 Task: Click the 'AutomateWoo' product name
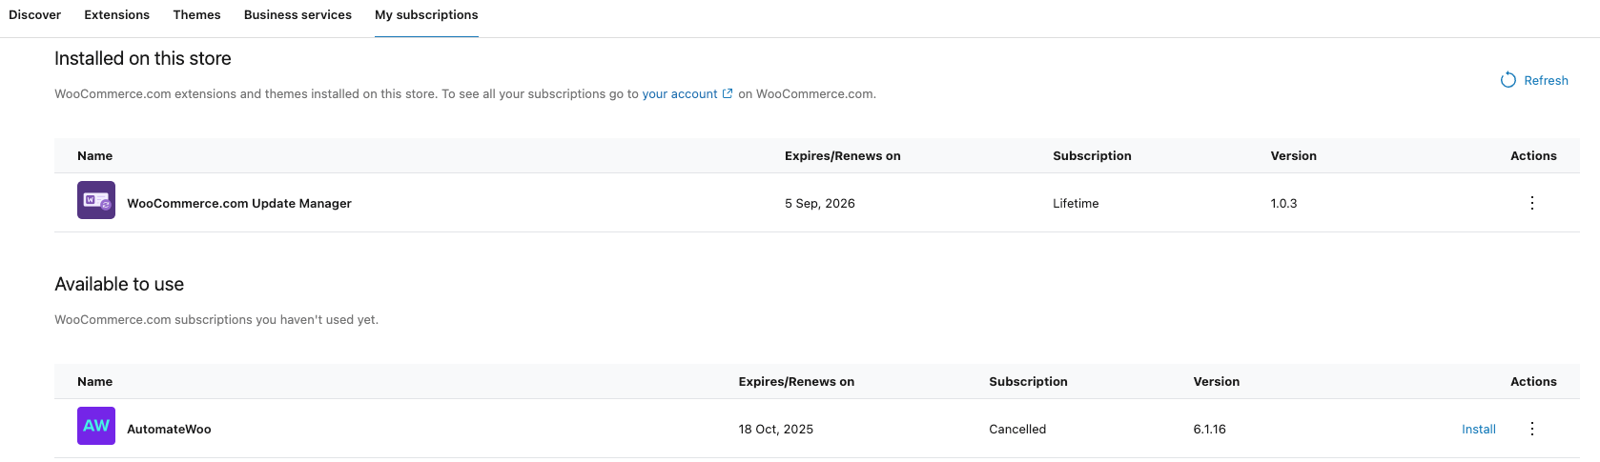(x=169, y=430)
